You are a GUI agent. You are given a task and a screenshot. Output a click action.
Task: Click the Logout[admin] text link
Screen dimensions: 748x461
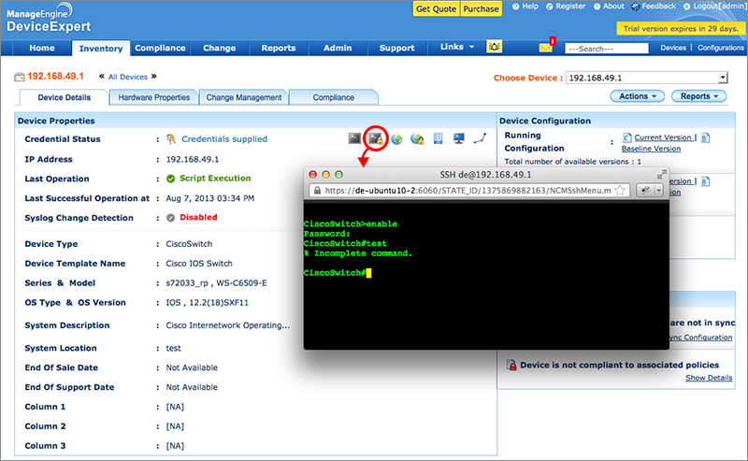[x=719, y=7]
